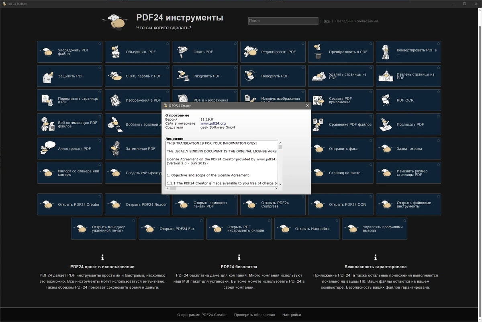
Task: Click the icon for Извлечь страницы из PDF
Action: click(x=386, y=76)
